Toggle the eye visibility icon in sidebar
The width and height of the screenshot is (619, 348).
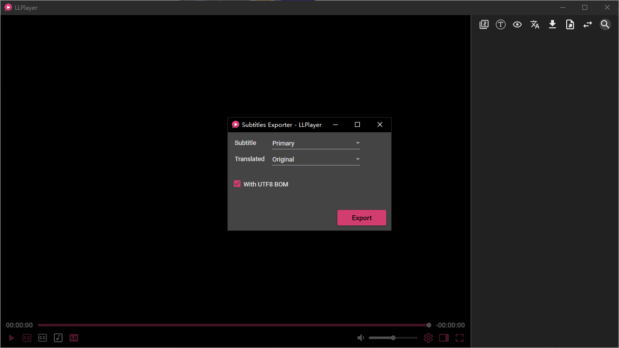pyautogui.click(x=517, y=24)
